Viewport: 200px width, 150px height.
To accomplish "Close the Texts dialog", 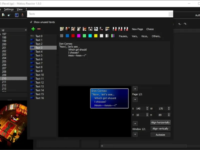I will pyautogui.click(x=171, y=14).
